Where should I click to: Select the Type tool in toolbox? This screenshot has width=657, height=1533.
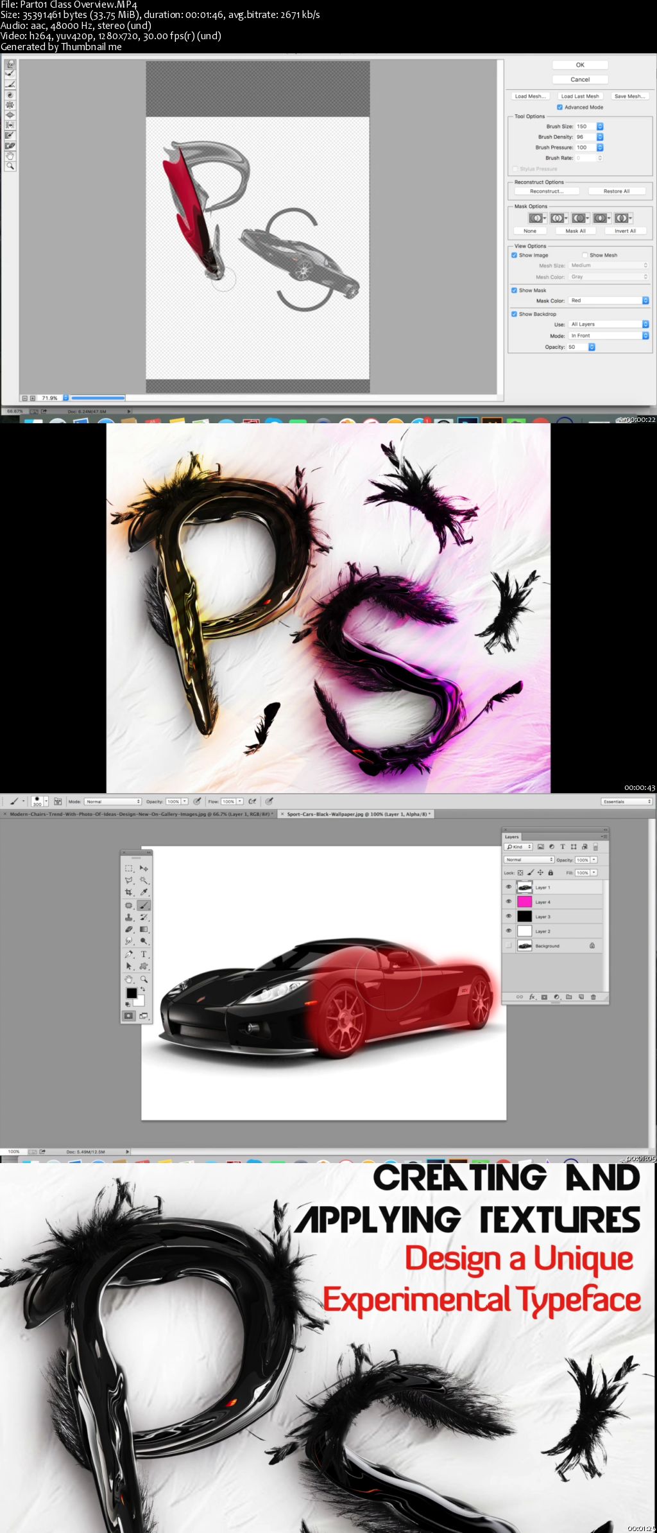pos(144,954)
